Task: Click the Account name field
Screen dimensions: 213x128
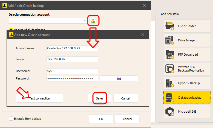Action: point(72,48)
